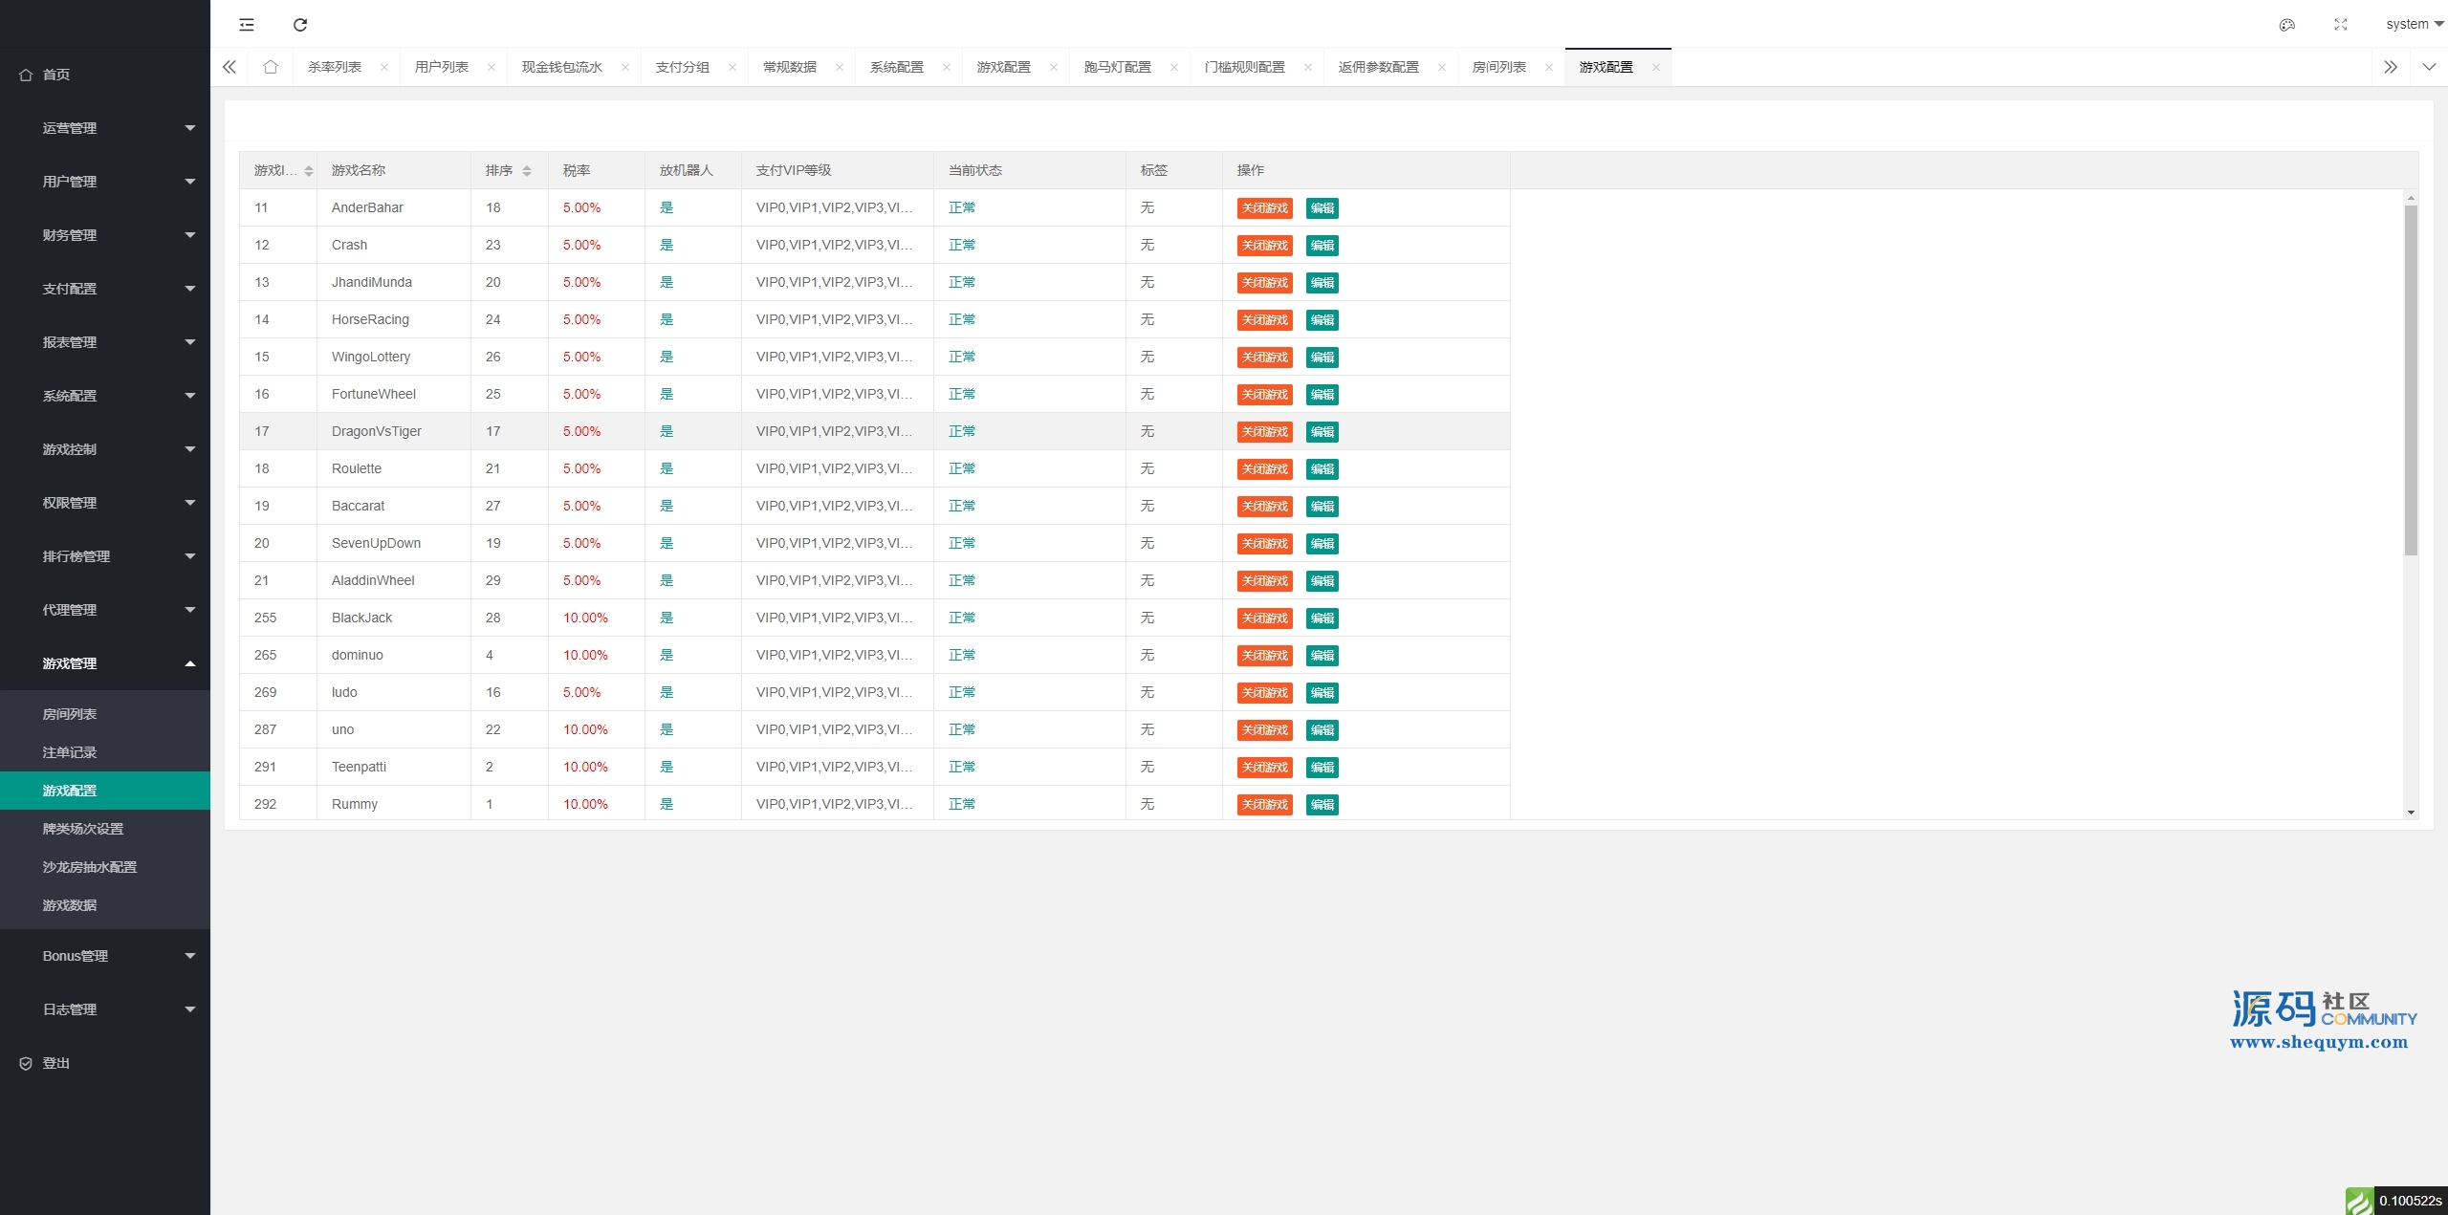Click 关闭游戏 for the Crash game
2448x1215 pixels.
click(x=1264, y=246)
